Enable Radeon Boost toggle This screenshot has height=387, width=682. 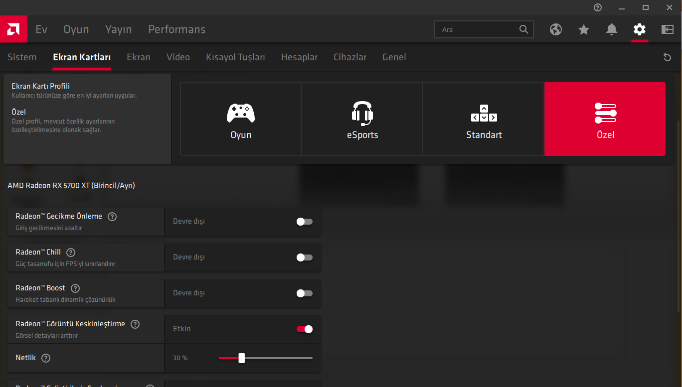305,293
